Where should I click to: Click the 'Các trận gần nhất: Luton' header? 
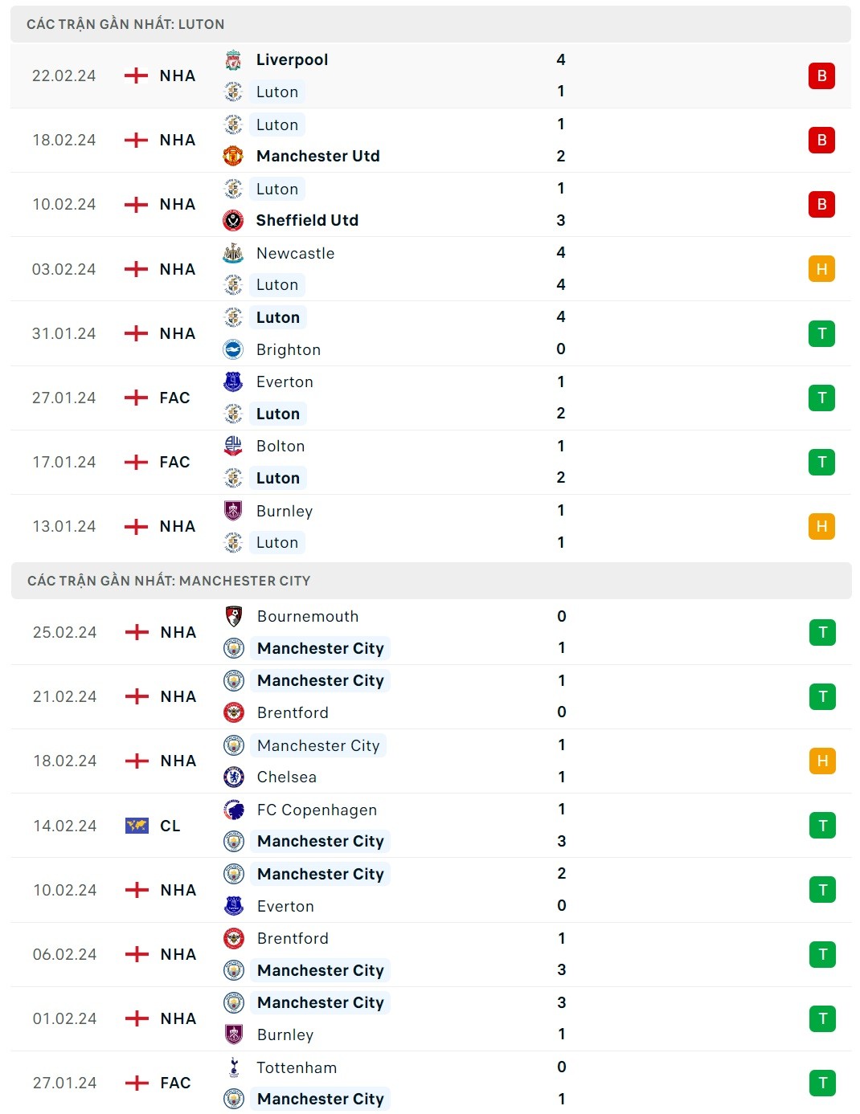point(125,24)
